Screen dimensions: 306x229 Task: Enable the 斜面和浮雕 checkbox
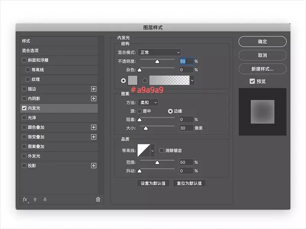point(24,60)
